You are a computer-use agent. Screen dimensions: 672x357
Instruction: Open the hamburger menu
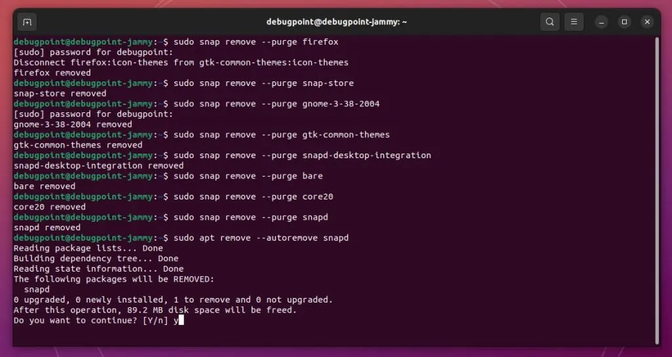point(574,22)
